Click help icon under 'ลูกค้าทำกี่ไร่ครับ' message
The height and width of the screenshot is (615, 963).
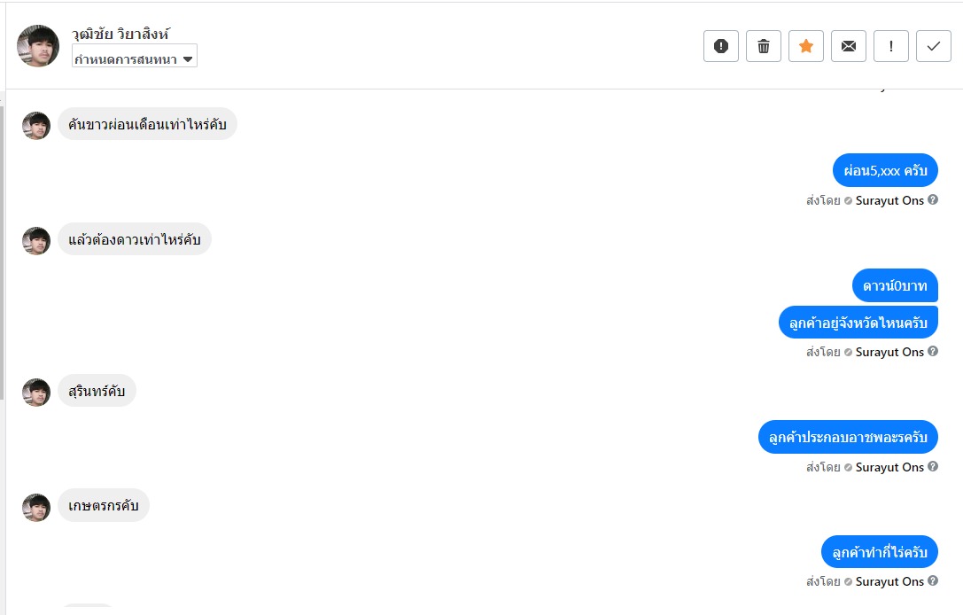click(x=932, y=581)
